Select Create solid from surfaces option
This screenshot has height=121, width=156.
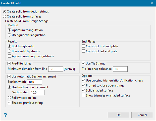pos(4,16)
